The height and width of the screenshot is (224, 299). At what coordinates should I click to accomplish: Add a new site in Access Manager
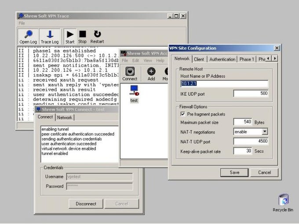pyautogui.click(x=151, y=74)
